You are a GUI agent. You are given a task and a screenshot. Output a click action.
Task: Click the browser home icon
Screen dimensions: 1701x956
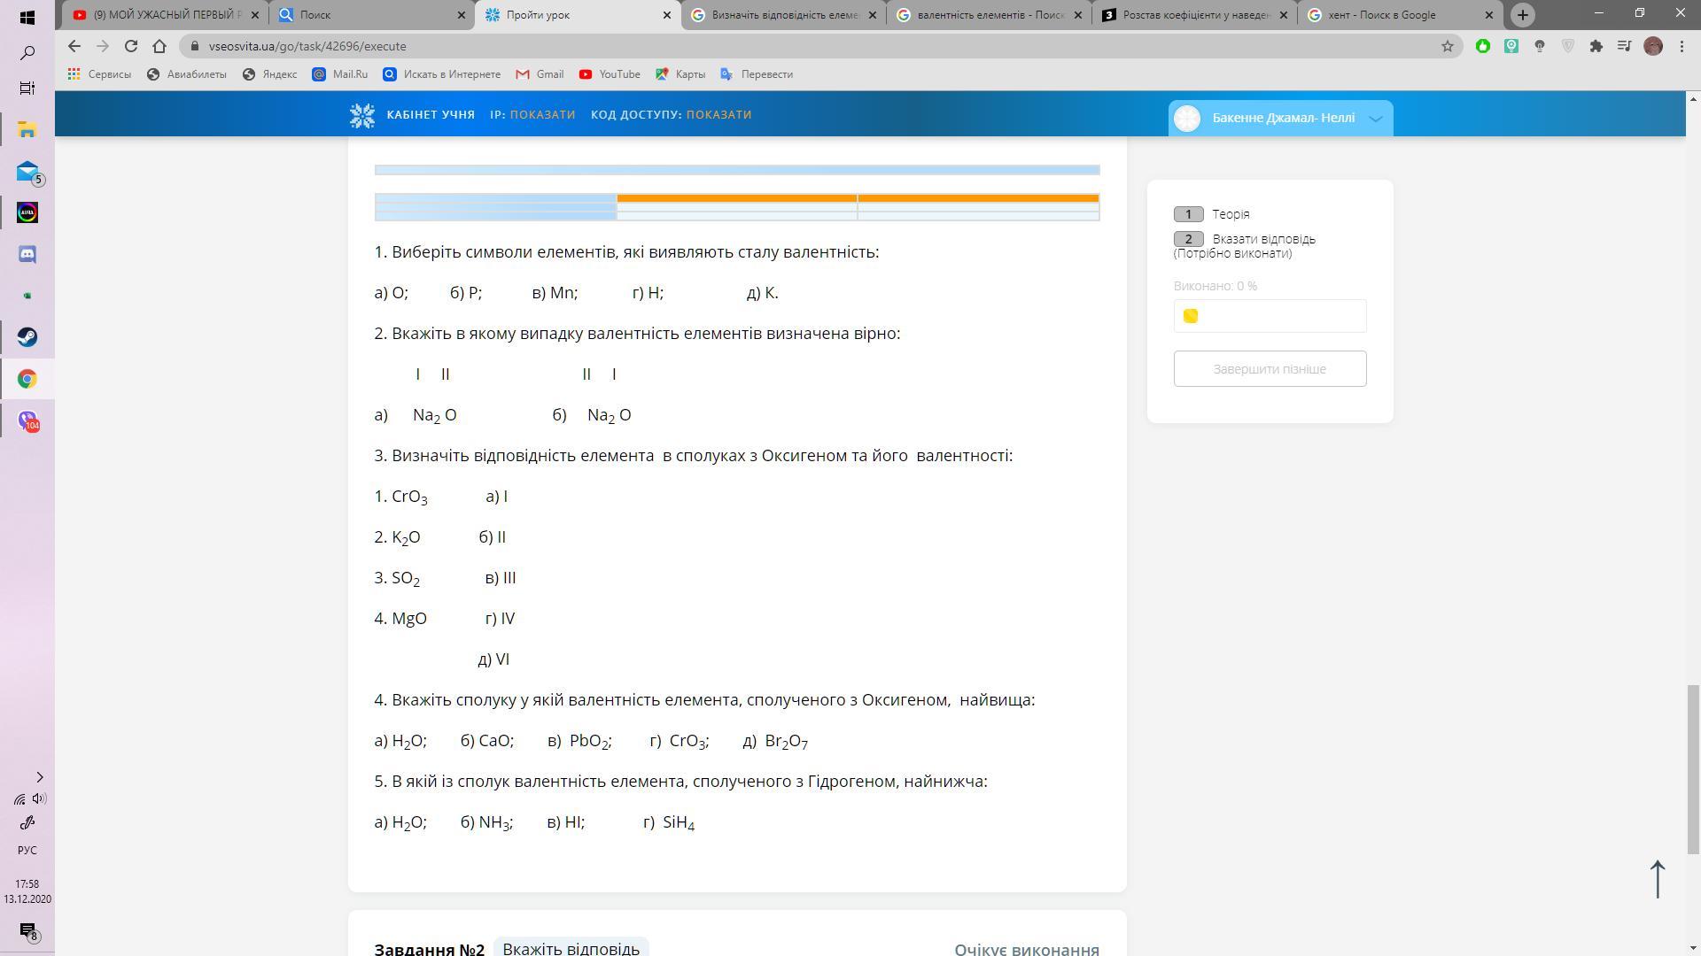coord(159,46)
